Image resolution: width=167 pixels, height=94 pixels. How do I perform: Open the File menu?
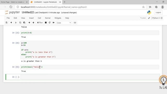tap(8, 18)
